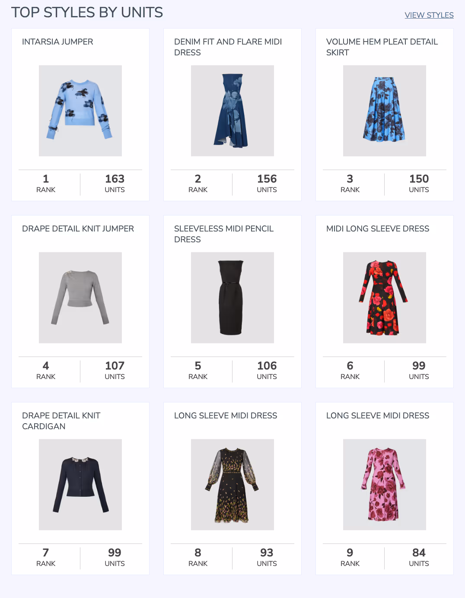
Task: Open the VIEW STYLES link
Action: point(429,15)
